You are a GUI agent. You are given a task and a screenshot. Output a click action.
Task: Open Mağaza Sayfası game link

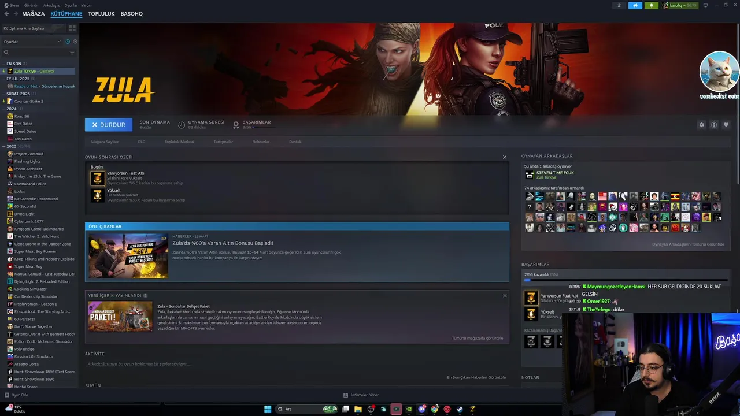[105, 142]
